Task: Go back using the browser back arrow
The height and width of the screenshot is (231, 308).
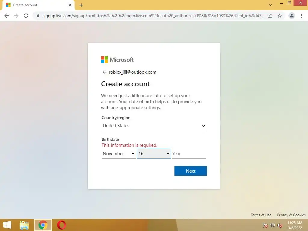Action: (x=7, y=16)
